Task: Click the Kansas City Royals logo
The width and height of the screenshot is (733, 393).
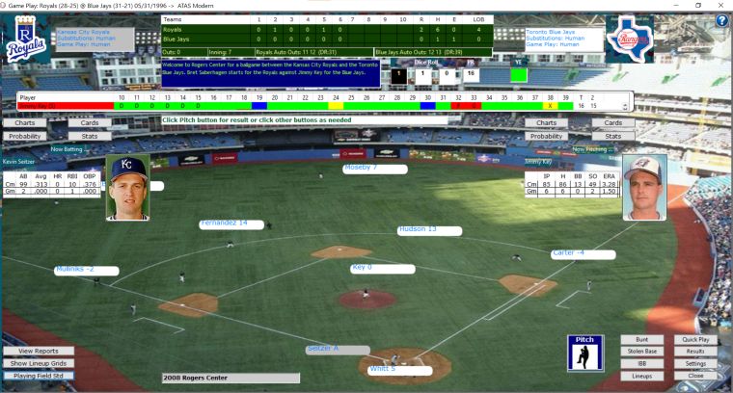Action: (x=25, y=39)
